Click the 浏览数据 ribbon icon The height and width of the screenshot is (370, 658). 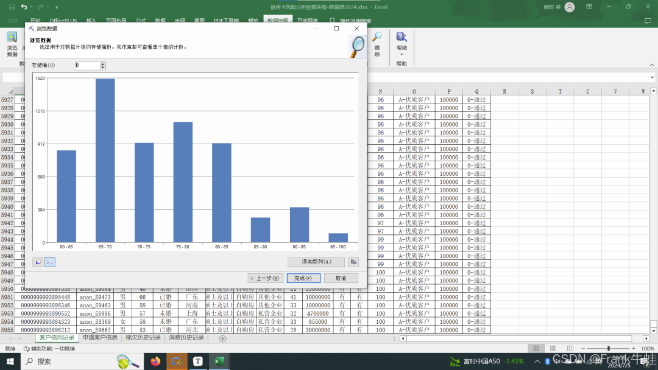pyautogui.click(x=12, y=41)
